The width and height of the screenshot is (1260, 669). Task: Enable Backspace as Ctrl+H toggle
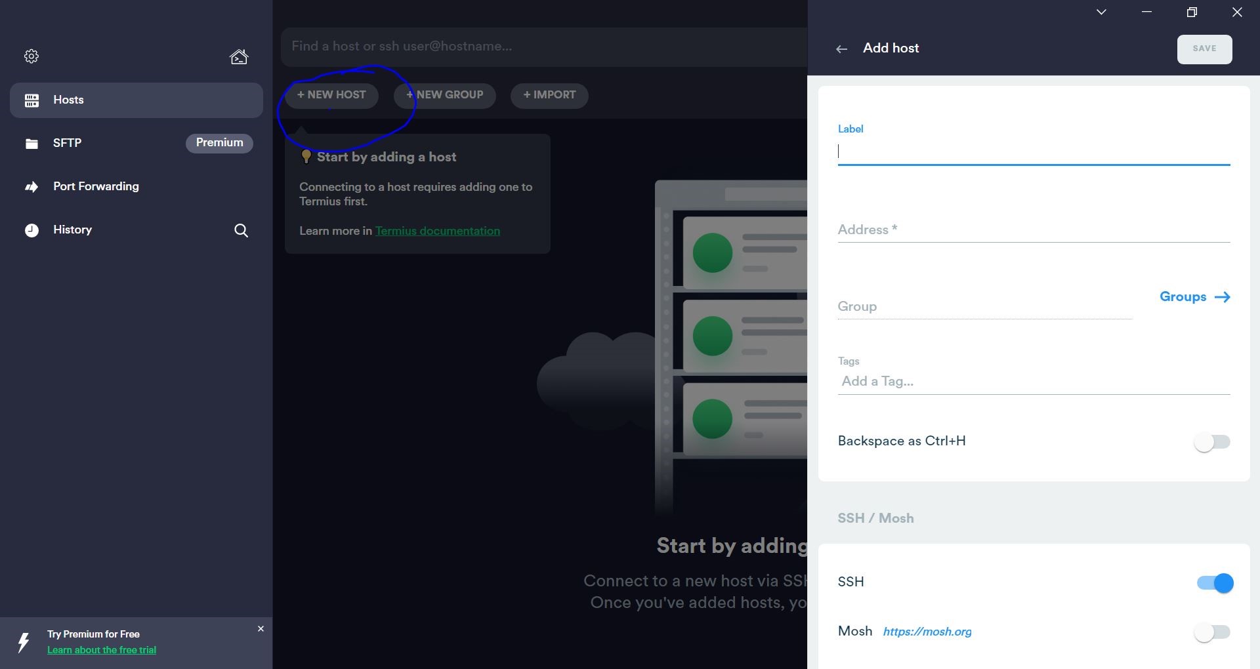(x=1211, y=442)
